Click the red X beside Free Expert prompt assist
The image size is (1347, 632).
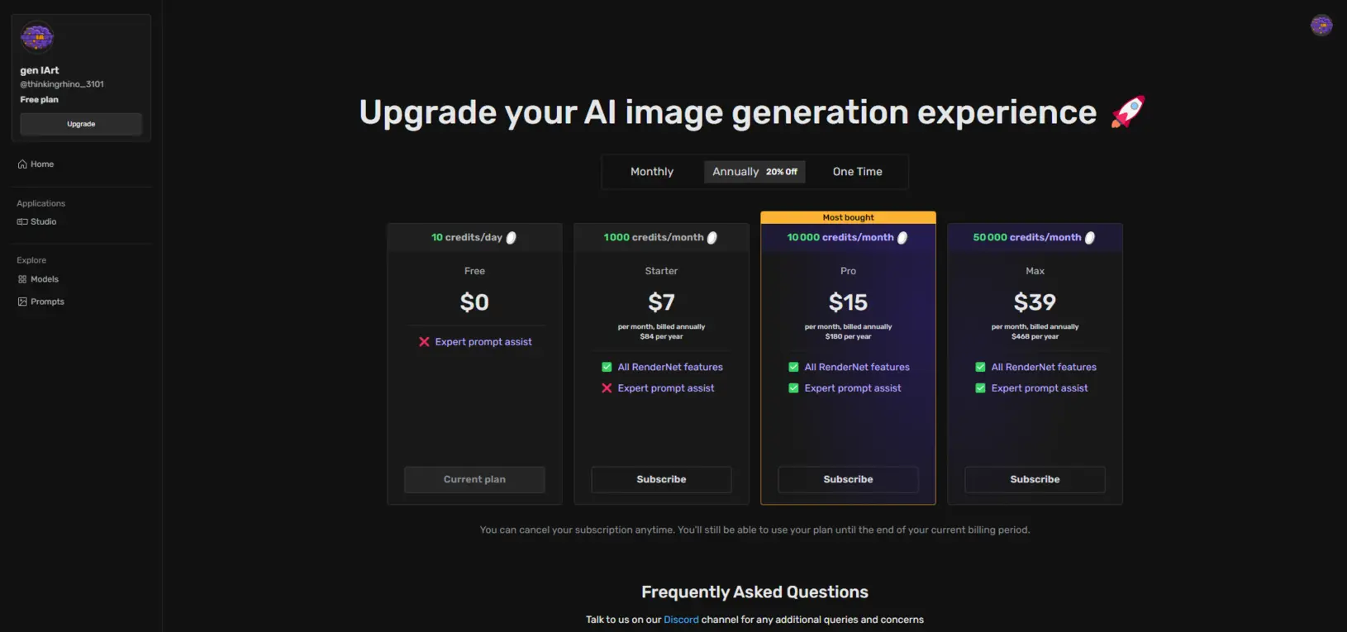(x=424, y=342)
